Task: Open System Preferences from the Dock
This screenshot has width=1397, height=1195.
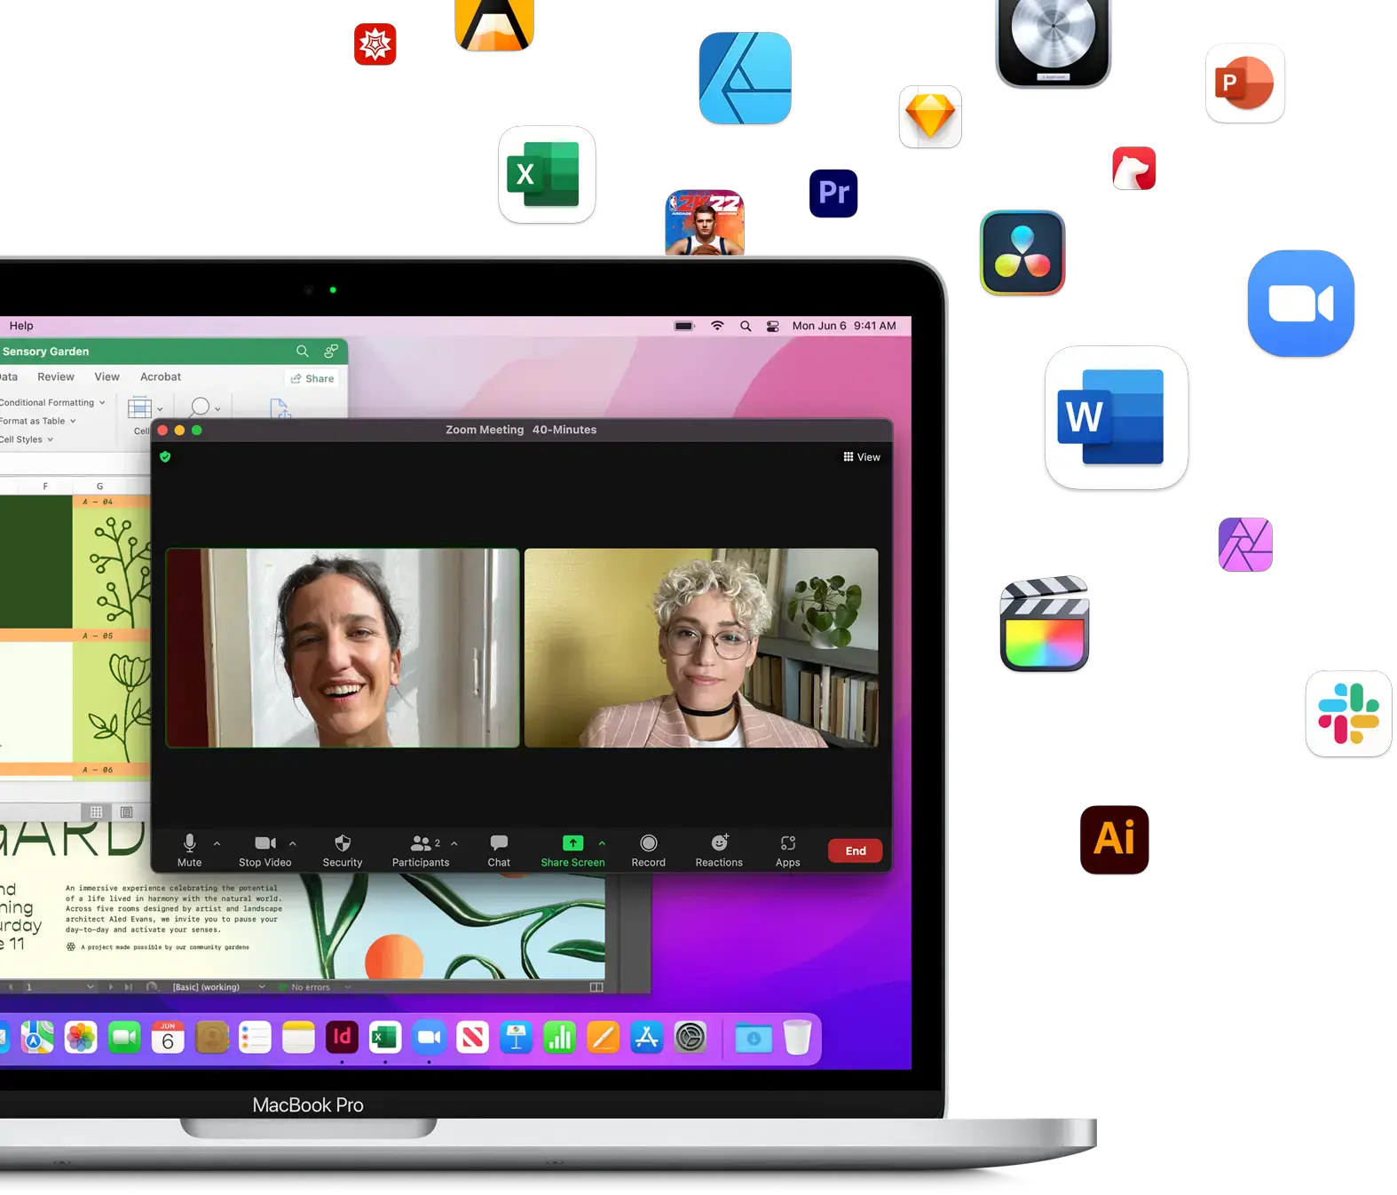Action: pyautogui.click(x=691, y=1037)
